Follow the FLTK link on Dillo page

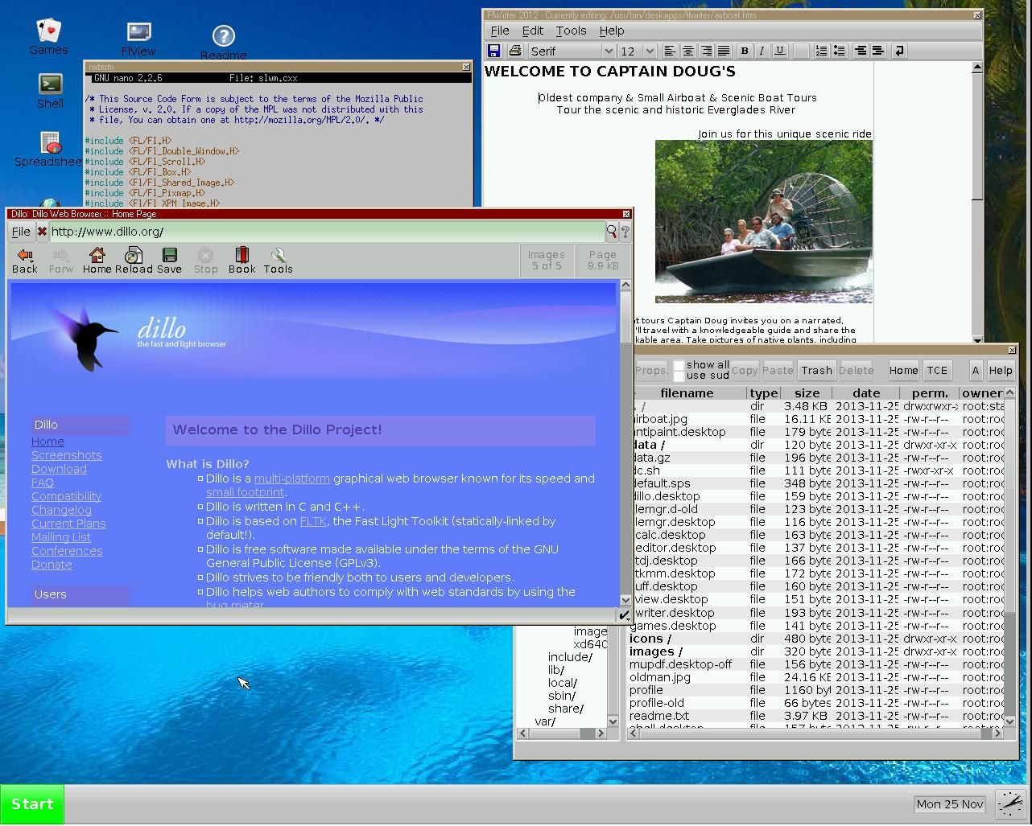tap(312, 521)
